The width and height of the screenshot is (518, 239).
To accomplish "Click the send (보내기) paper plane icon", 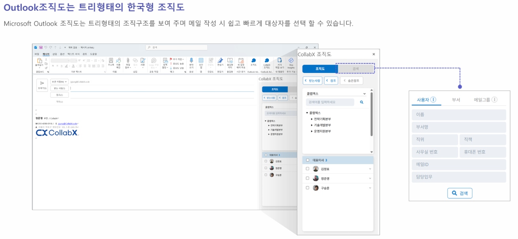I will click(42, 83).
